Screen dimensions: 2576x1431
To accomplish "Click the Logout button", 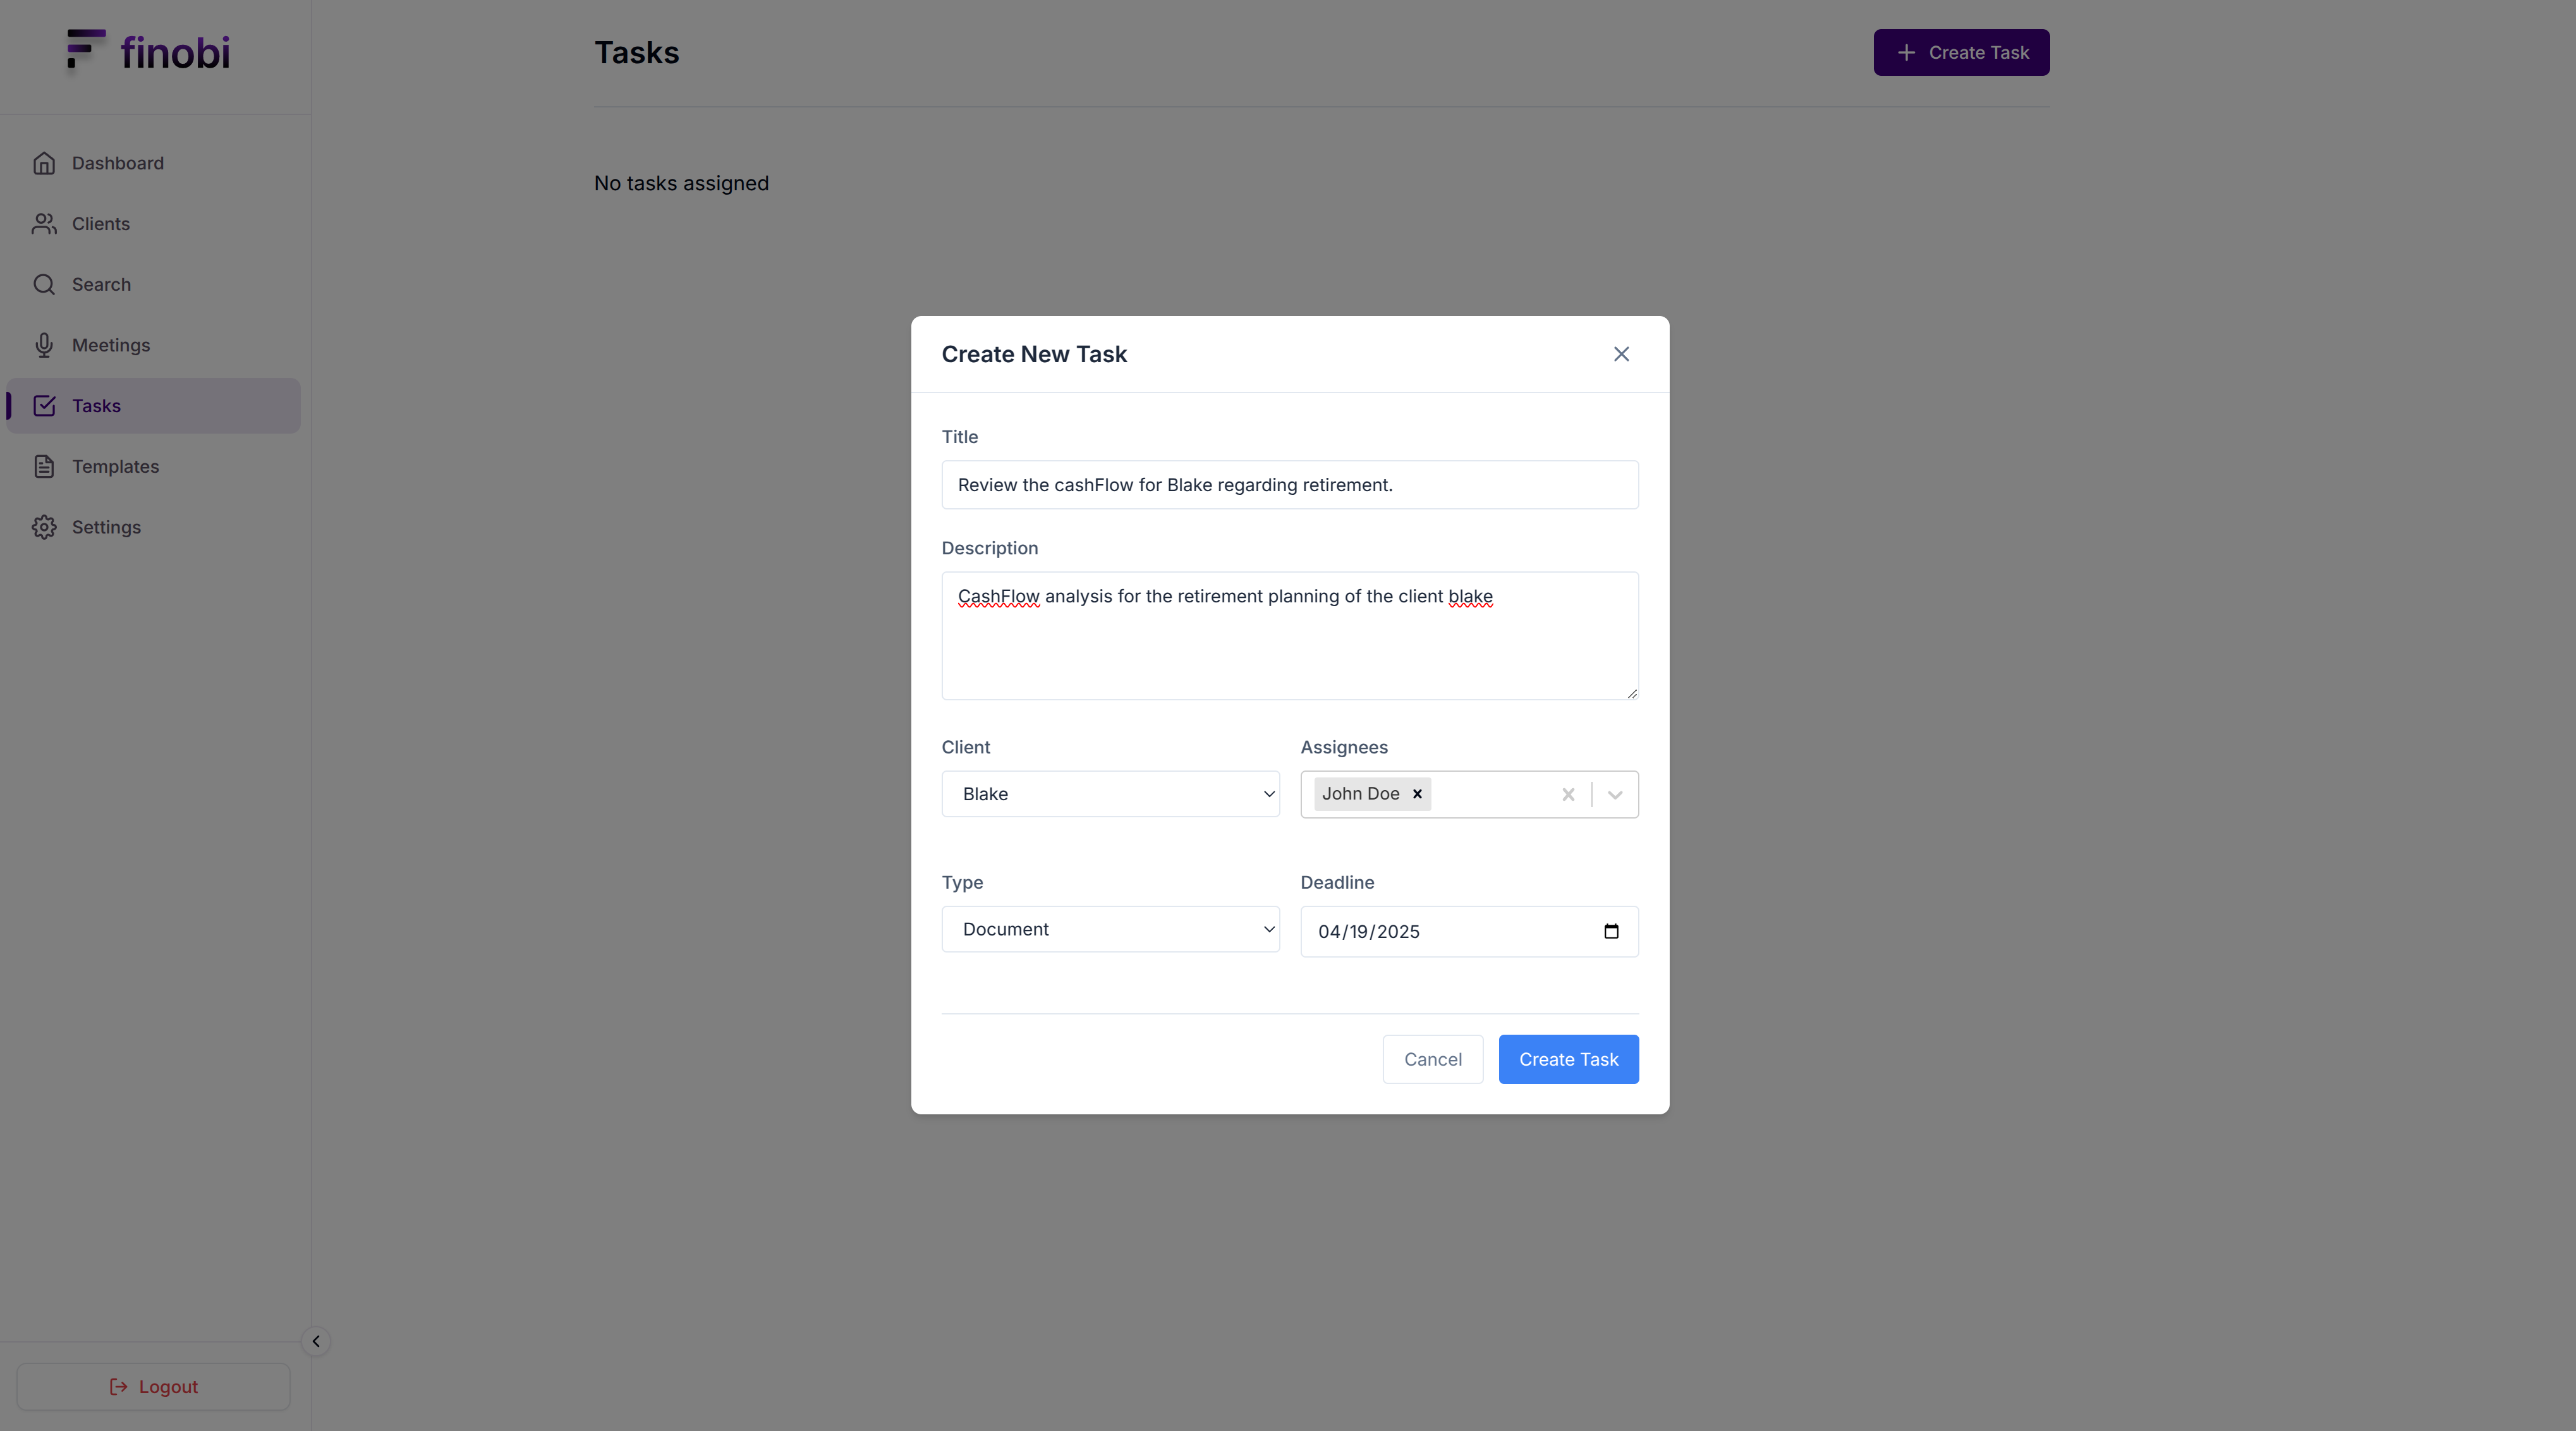I will click(153, 1386).
